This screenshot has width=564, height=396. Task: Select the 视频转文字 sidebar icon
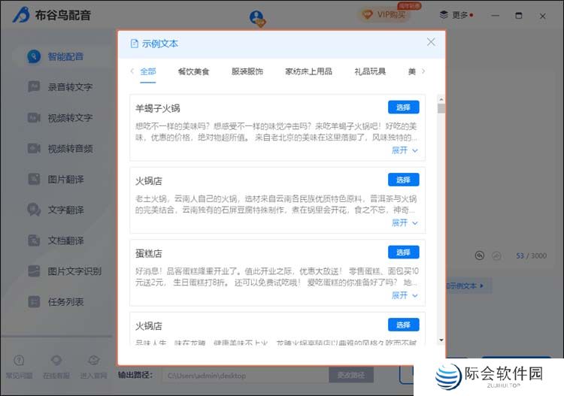33,118
